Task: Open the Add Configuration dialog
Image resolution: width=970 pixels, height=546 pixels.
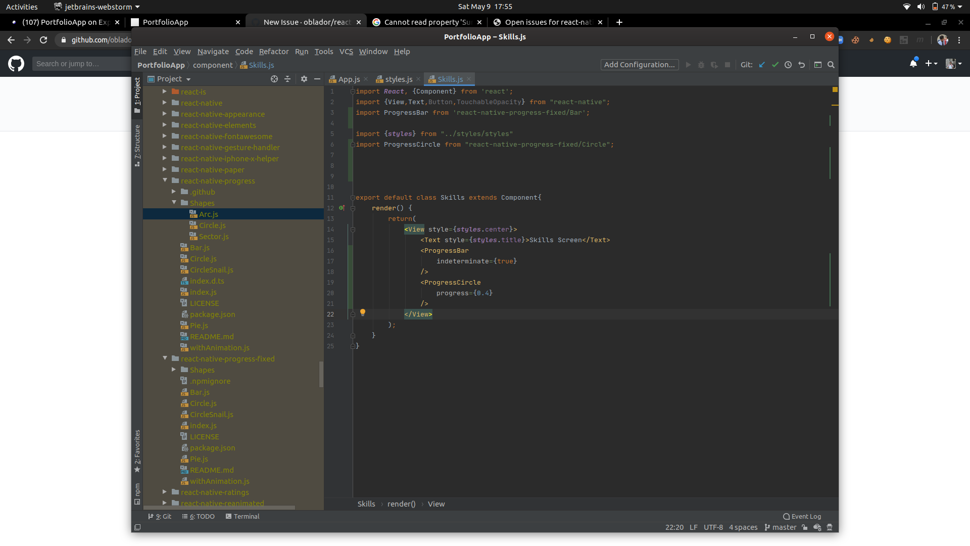Action: click(639, 65)
